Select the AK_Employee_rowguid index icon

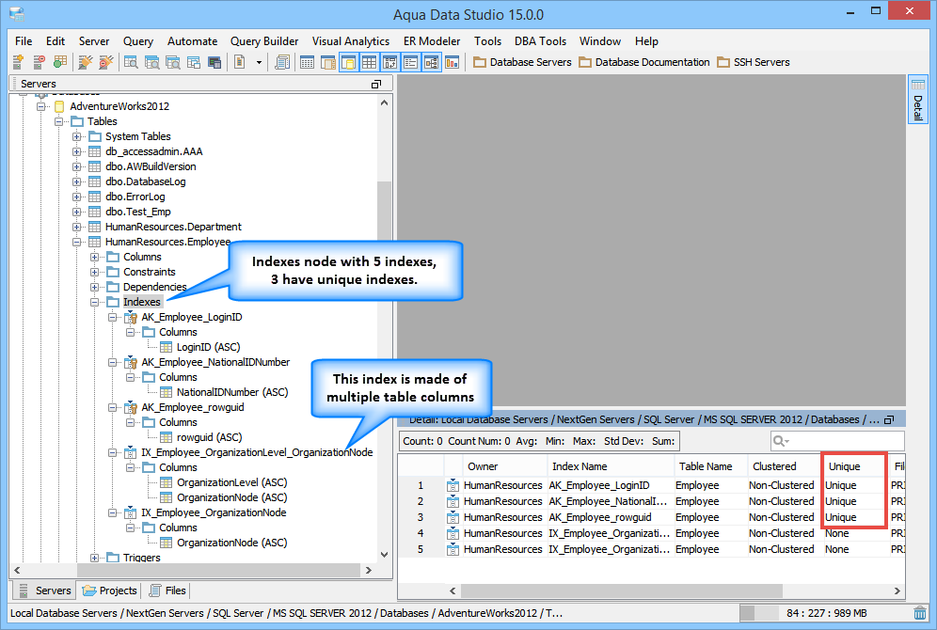click(x=130, y=408)
